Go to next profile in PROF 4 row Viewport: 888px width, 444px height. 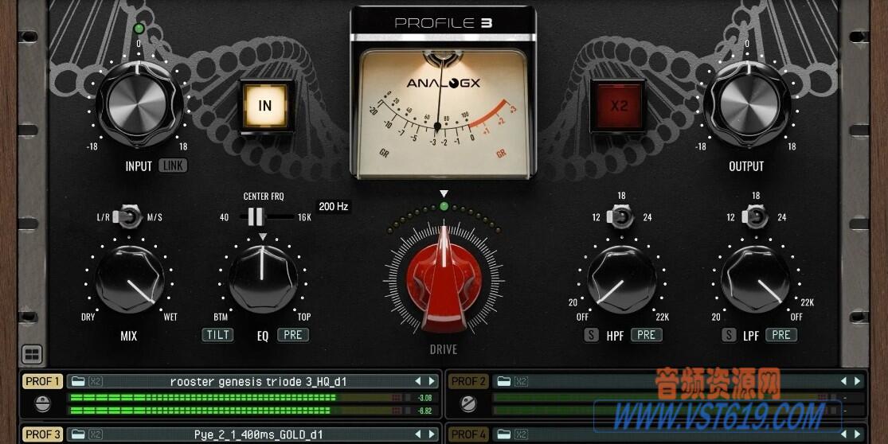[x=858, y=434]
